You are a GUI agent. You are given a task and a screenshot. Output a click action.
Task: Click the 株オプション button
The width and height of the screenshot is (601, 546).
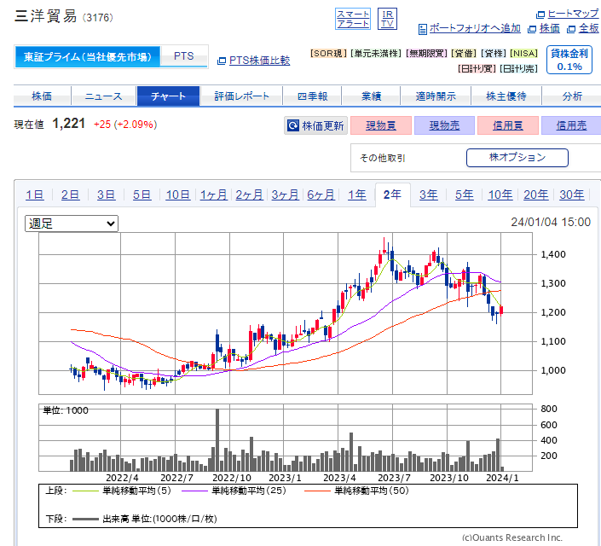(x=517, y=158)
